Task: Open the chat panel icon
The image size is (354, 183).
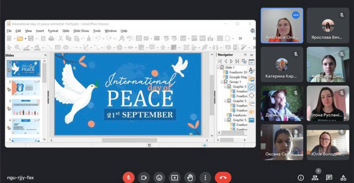Action: (x=329, y=177)
